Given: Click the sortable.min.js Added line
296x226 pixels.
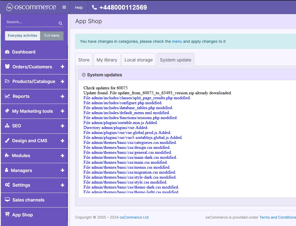Looking at the screenshot, I should coord(121,123).
